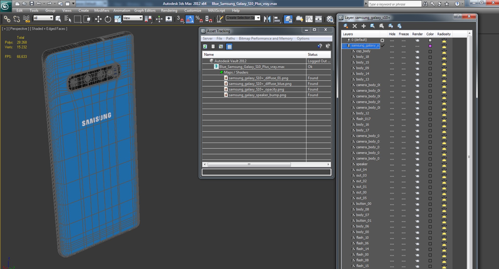Image resolution: width=499 pixels, height=269 pixels.
Task: Expand the InfoCenter arrow beside the search field
Action: 366,4
